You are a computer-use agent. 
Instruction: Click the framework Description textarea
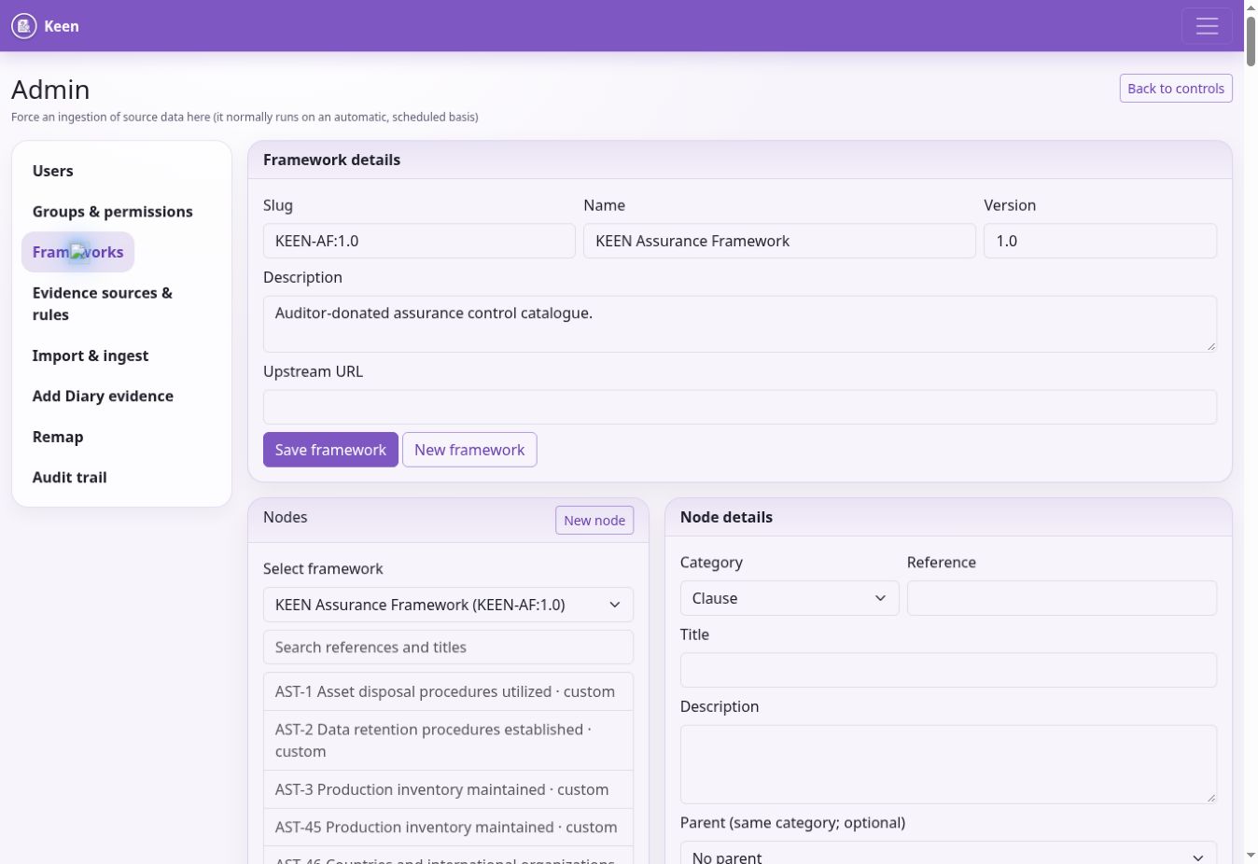[740, 324]
